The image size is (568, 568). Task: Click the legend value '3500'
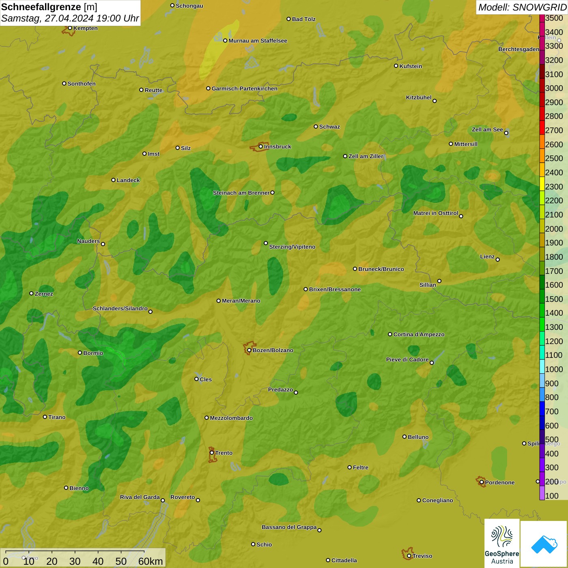(554, 18)
